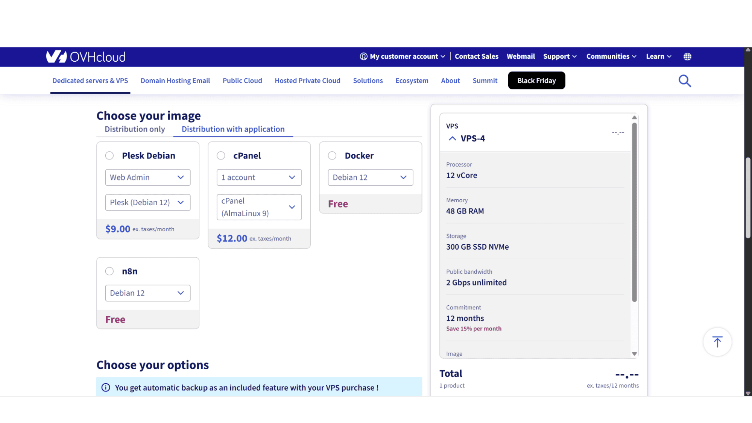Click the Black Friday button
Screen dimensions: 752x423
(x=536, y=80)
